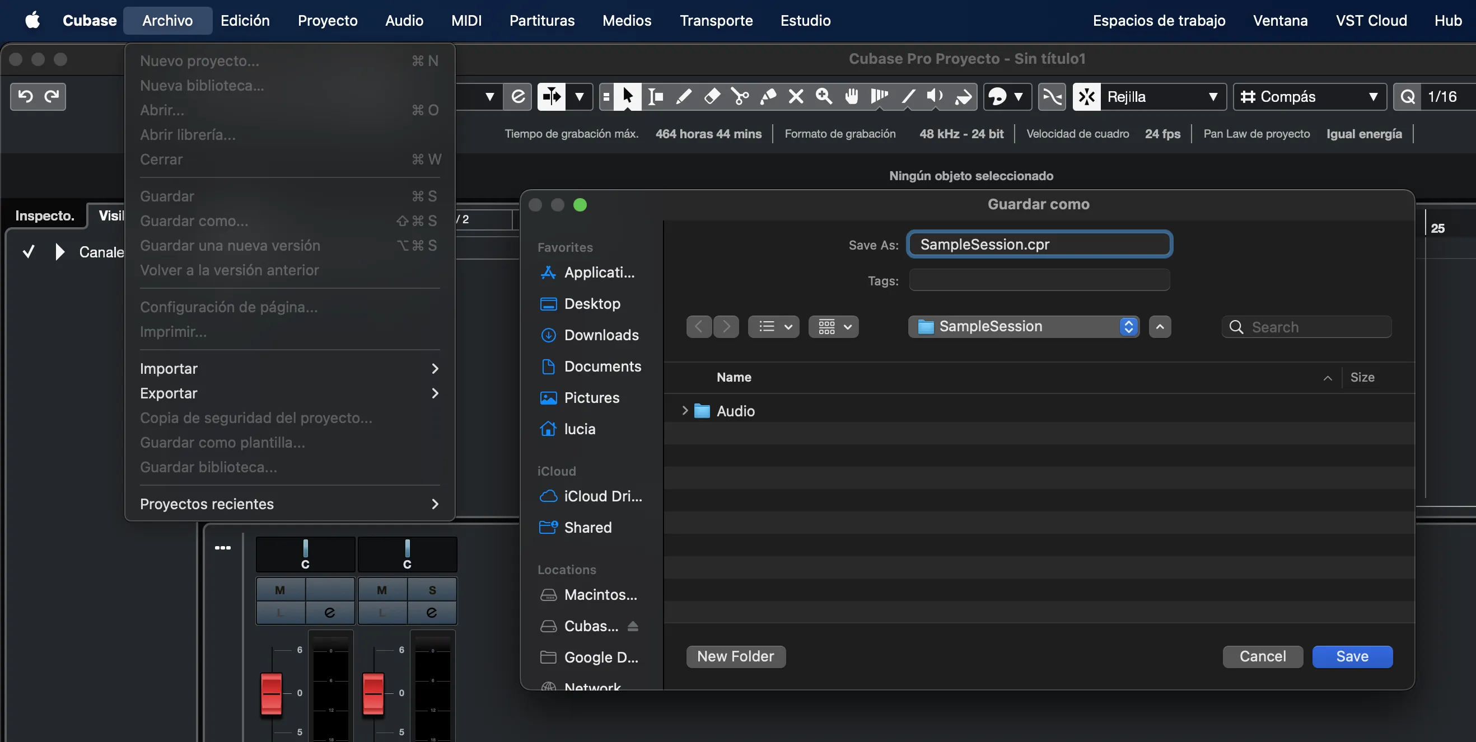Click the Cancel button

tap(1263, 656)
